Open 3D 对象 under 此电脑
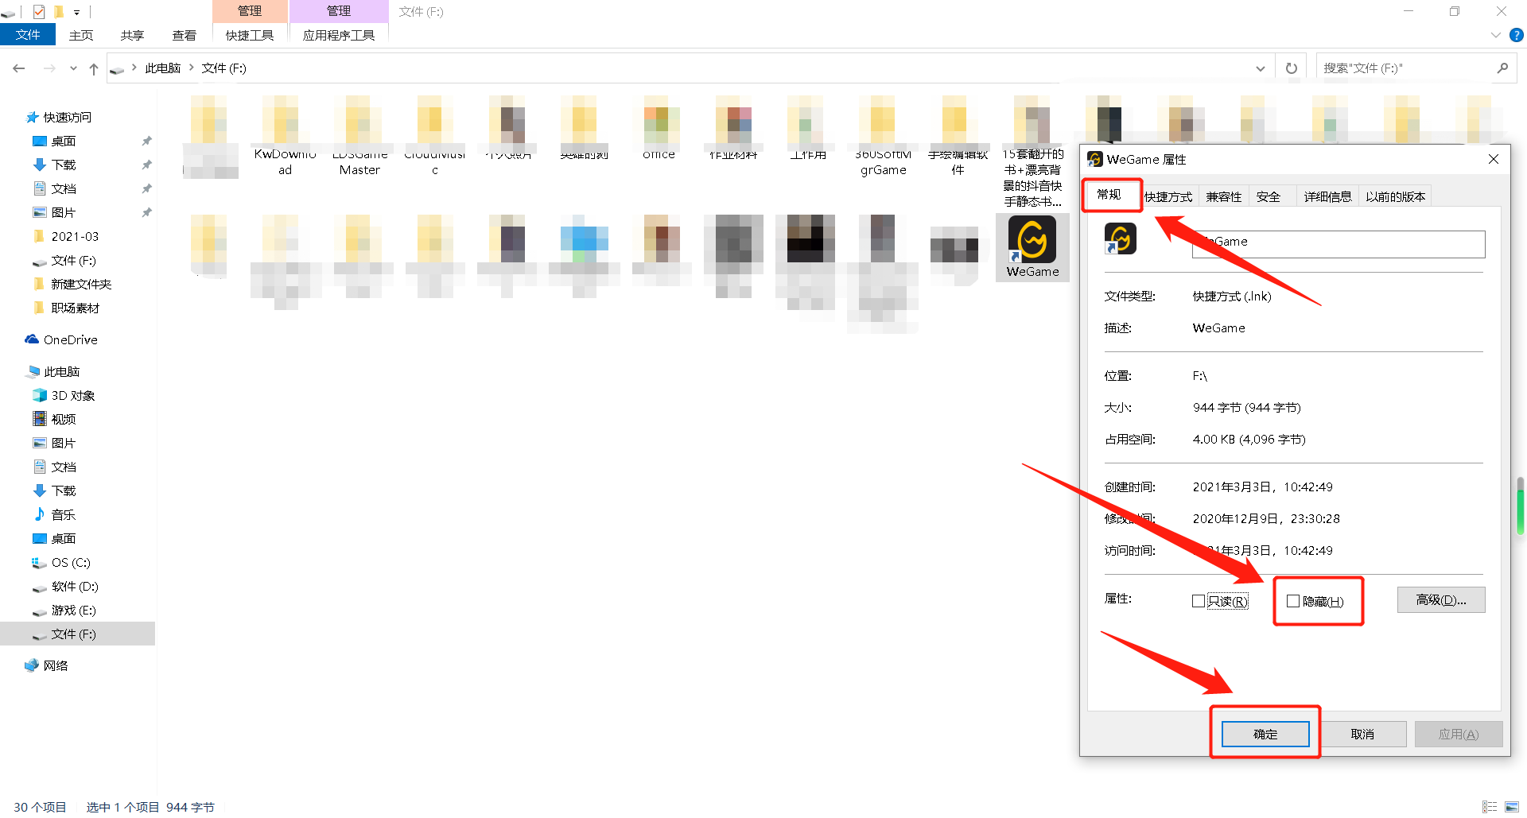 coord(73,396)
